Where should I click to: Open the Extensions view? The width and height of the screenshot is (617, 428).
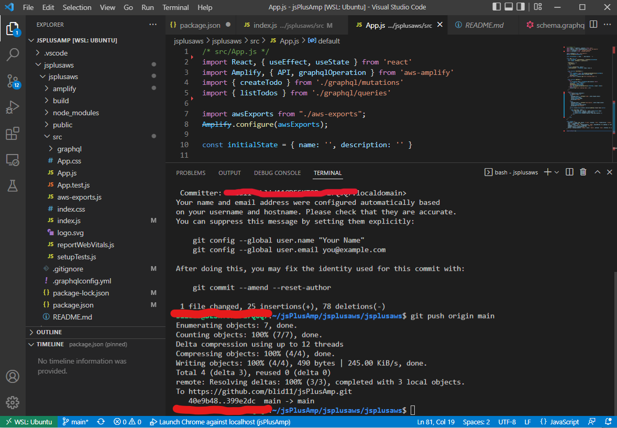[x=13, y=134]
